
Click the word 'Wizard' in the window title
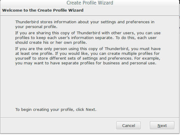point(105,3)
